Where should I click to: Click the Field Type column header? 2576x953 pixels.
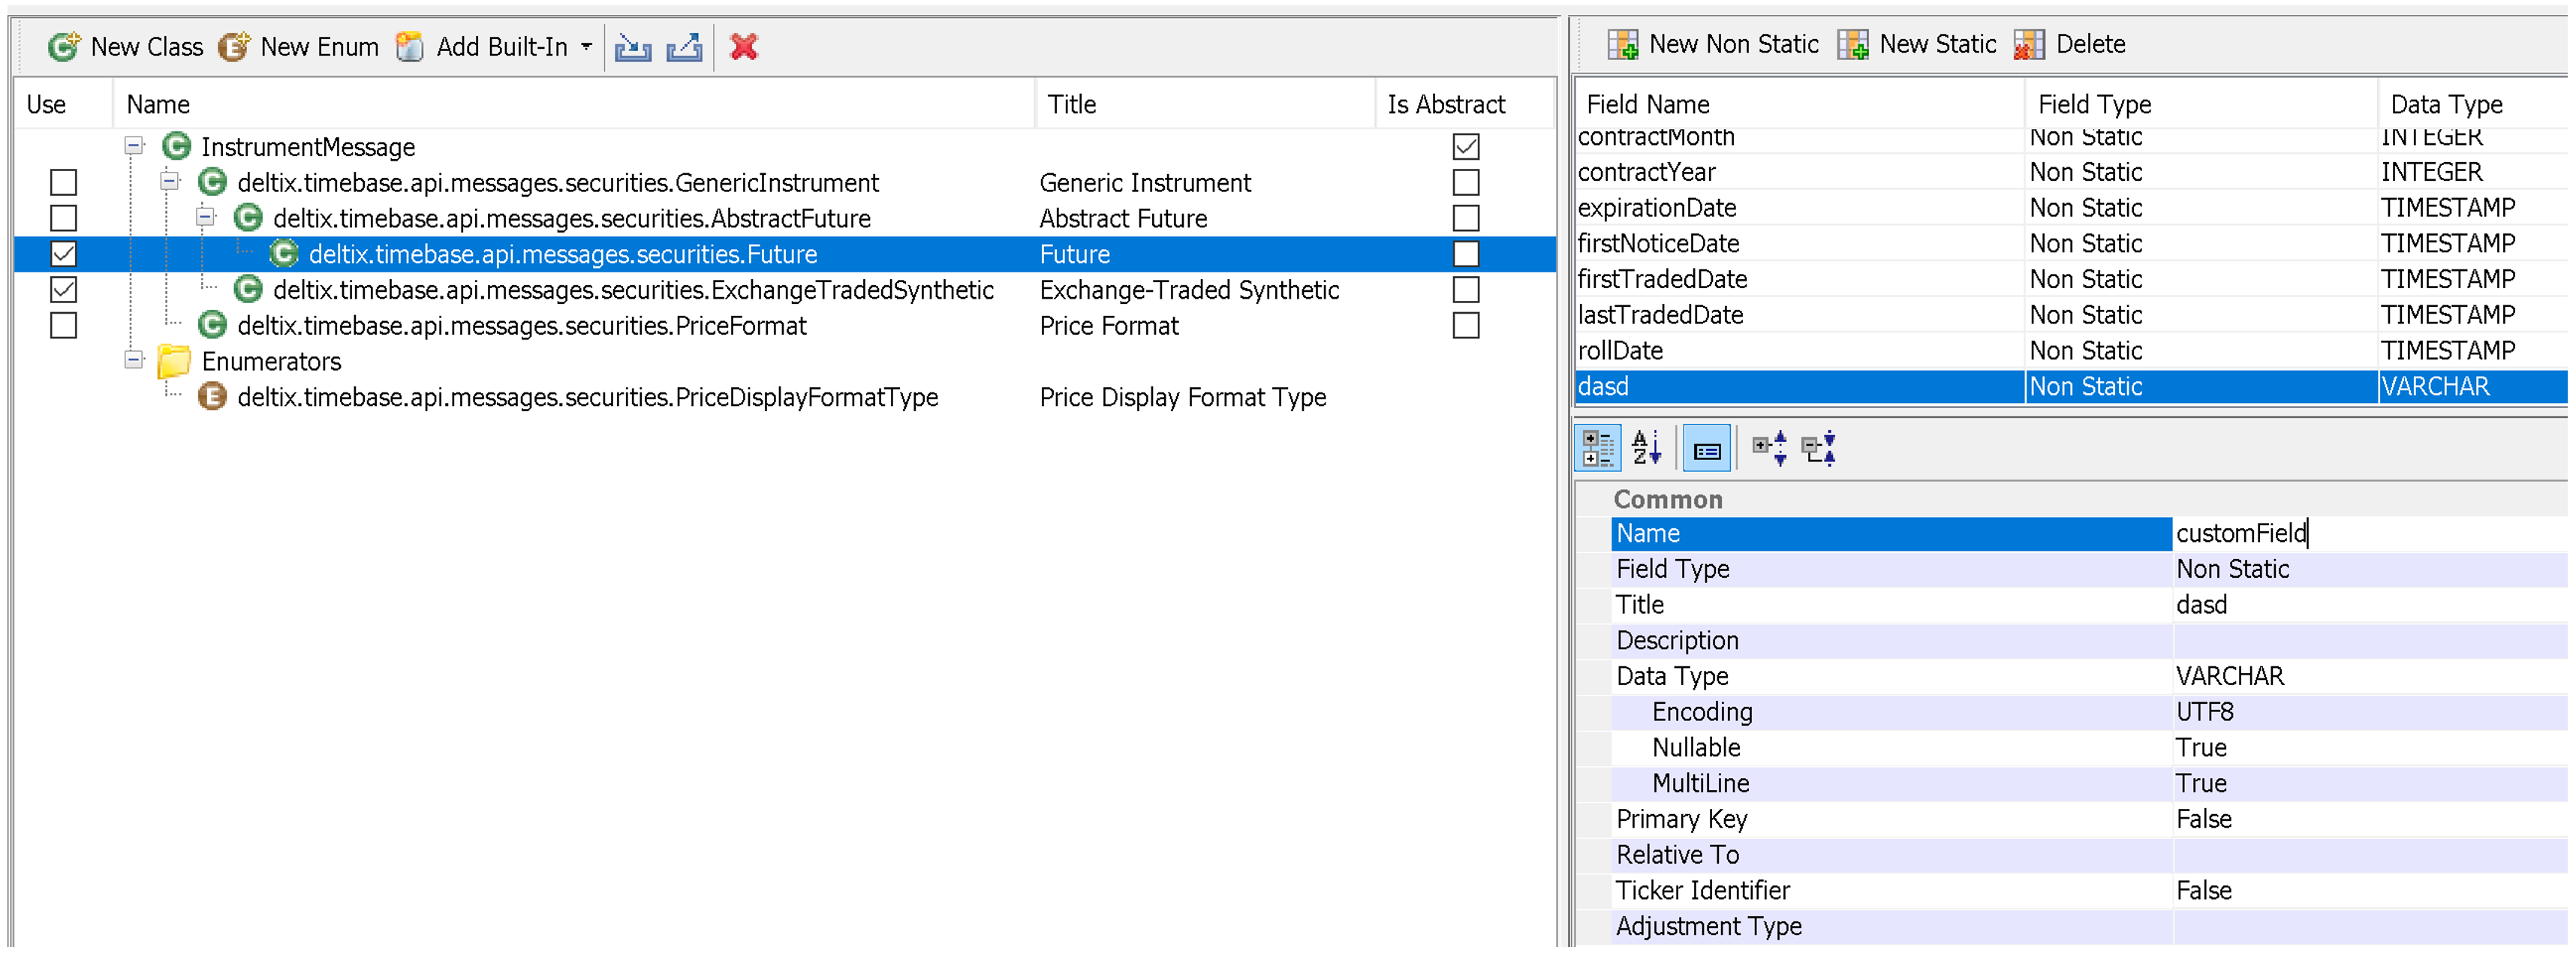coord(2202,105)
